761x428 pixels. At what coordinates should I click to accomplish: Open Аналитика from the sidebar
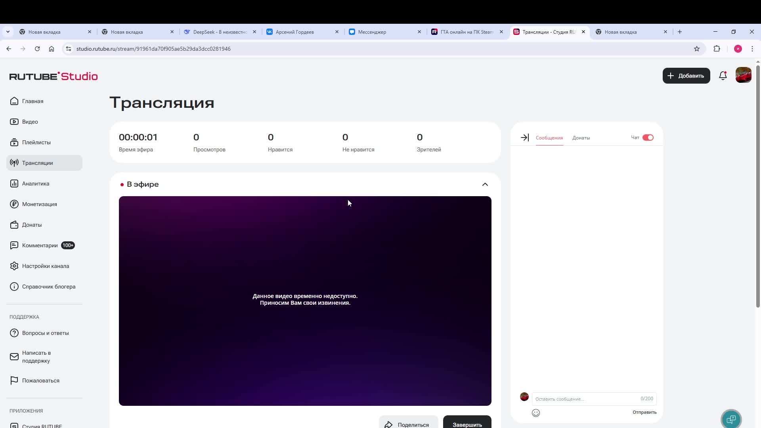36,183
